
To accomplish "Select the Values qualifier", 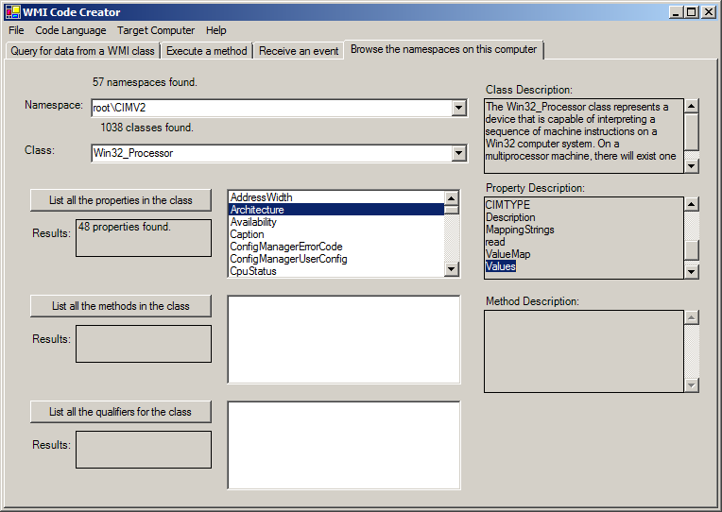I will (x=501, y=266).
